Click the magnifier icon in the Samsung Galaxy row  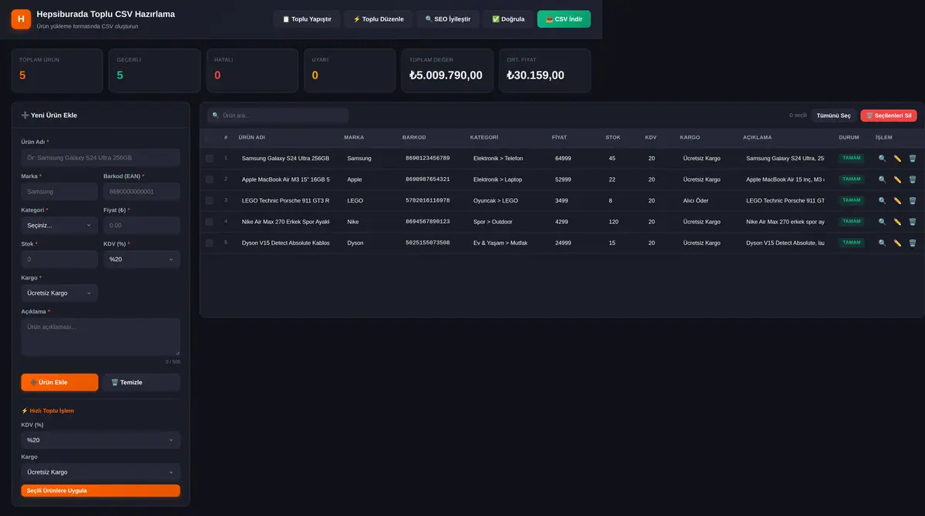883,158
